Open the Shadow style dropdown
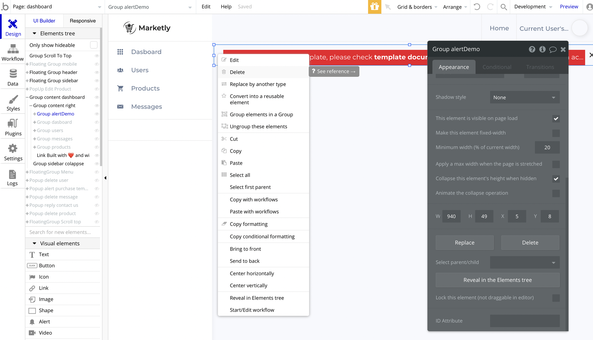Image resolution: width=593 pixels, height=340 pixels. click(x=523, y=97)
